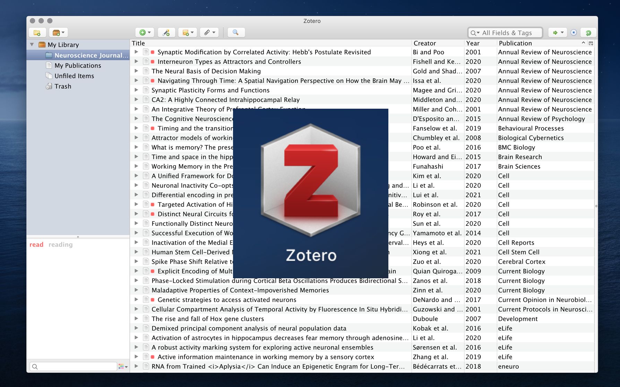
Task: Filter by the red 'read' tag
Action: point(36,245)
